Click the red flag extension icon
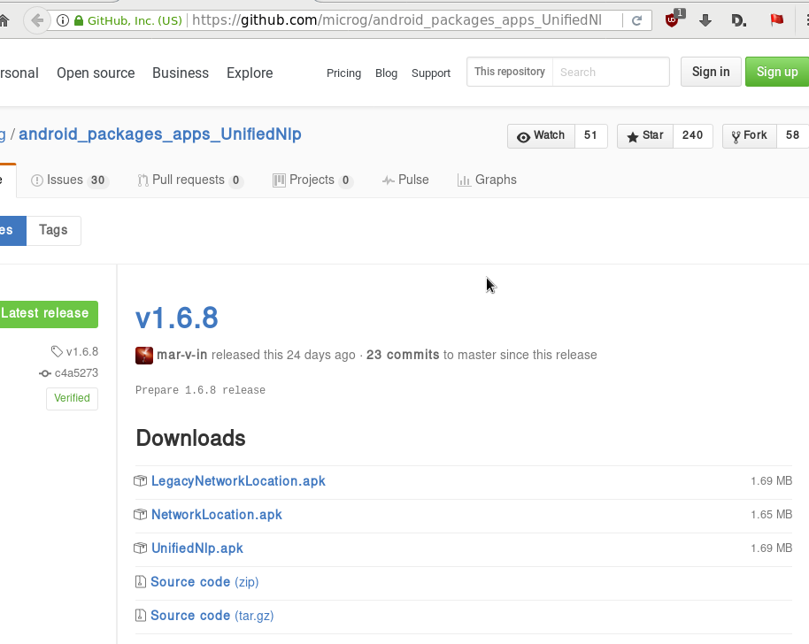The image size is (809, 644). point(776,19)
